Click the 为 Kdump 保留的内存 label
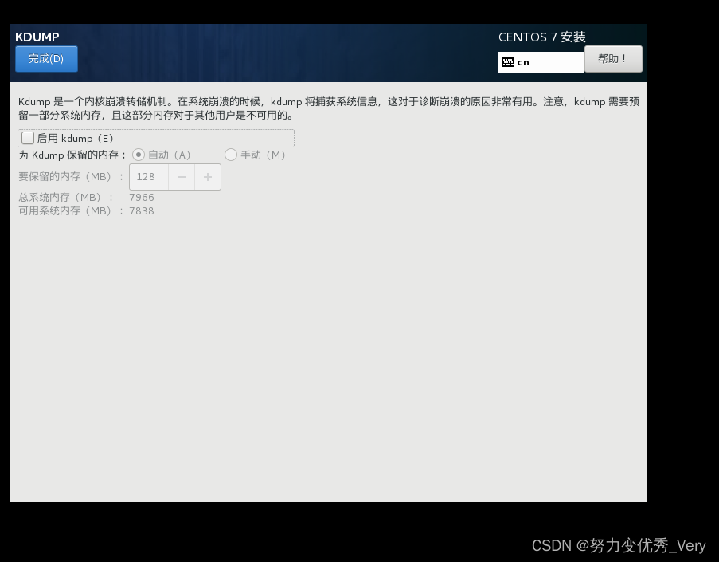This screenshot has width=719, height=562. point(72,155)
